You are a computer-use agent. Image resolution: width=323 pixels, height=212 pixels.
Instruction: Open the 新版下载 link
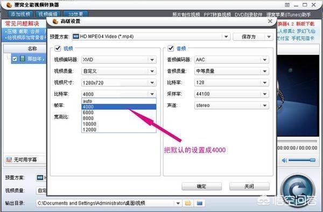(x=305, y=24)
